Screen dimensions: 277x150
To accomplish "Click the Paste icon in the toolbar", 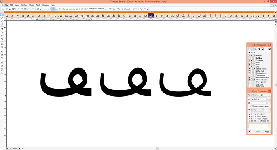I will click(x=25, y=9).
